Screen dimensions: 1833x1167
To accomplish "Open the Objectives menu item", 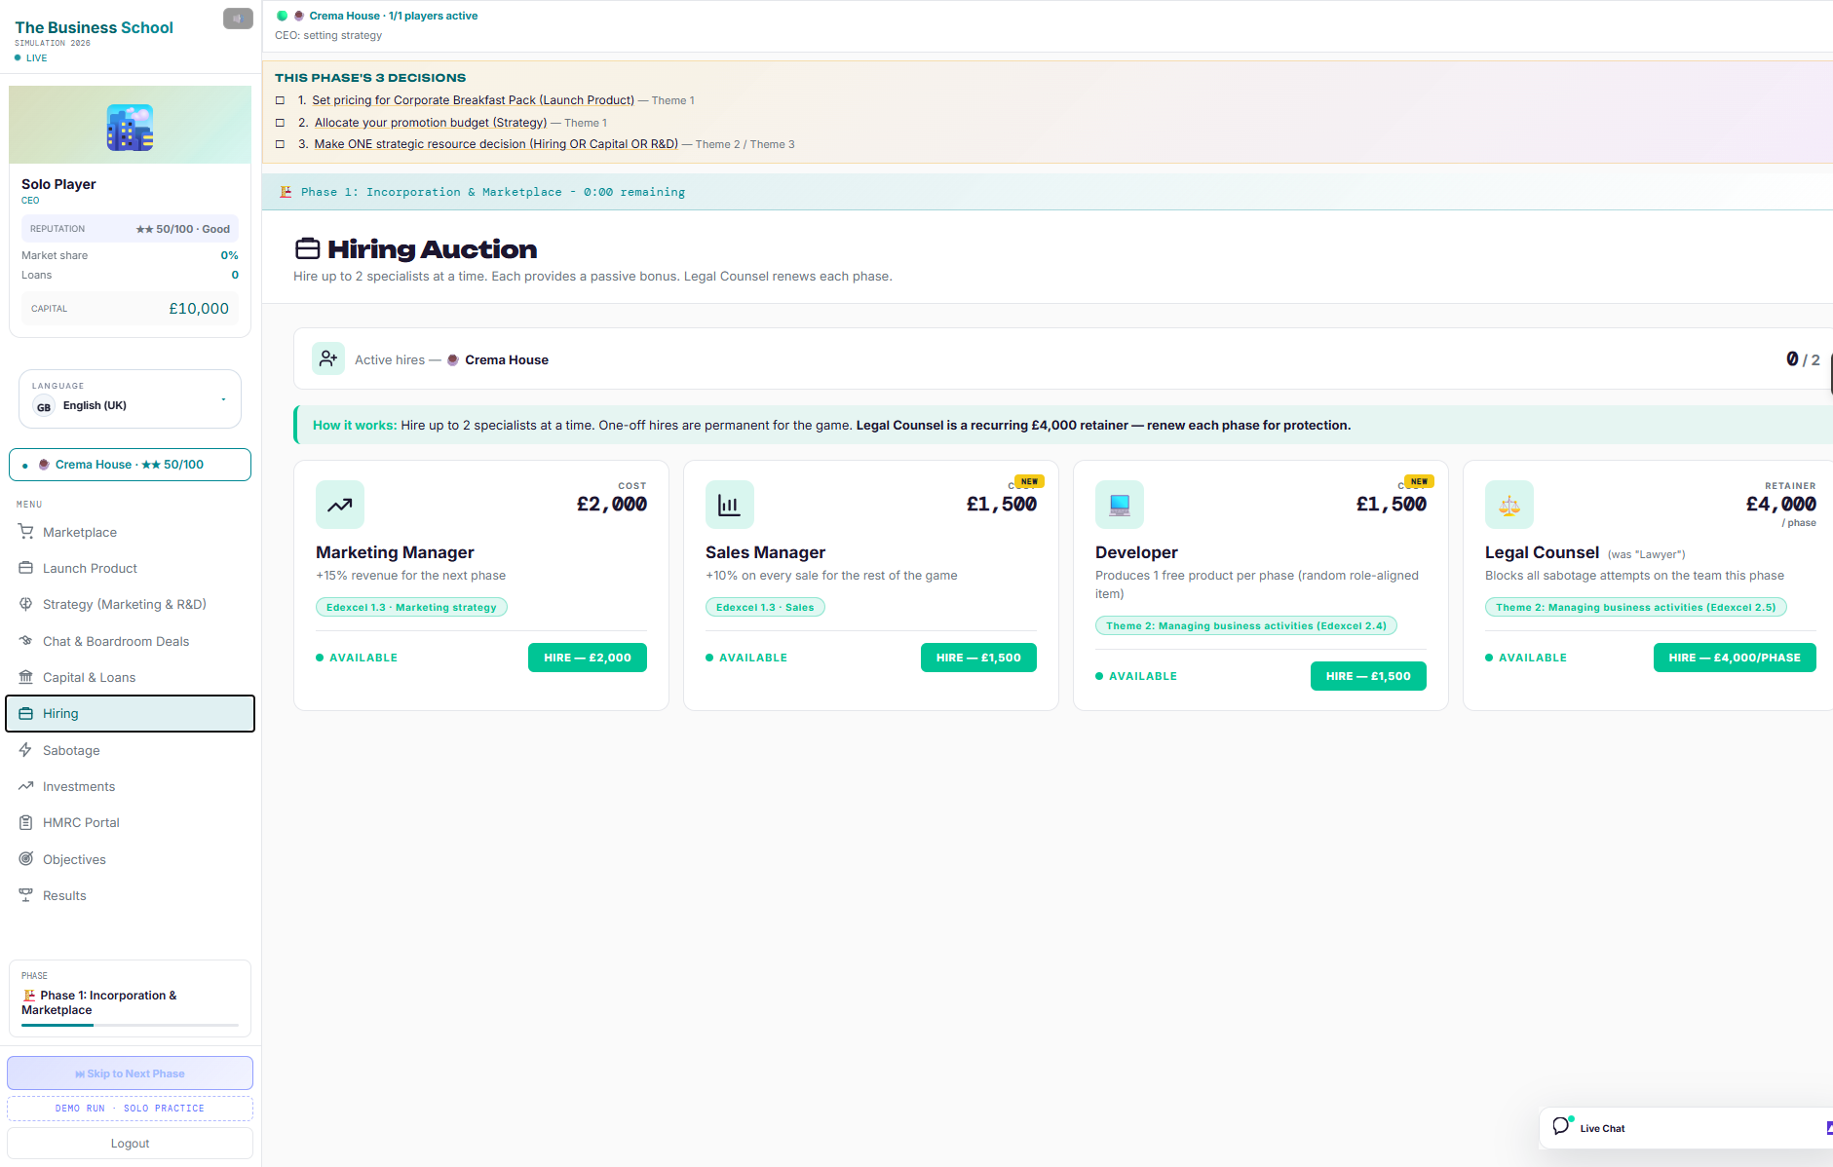I will [x=130, y=859].
